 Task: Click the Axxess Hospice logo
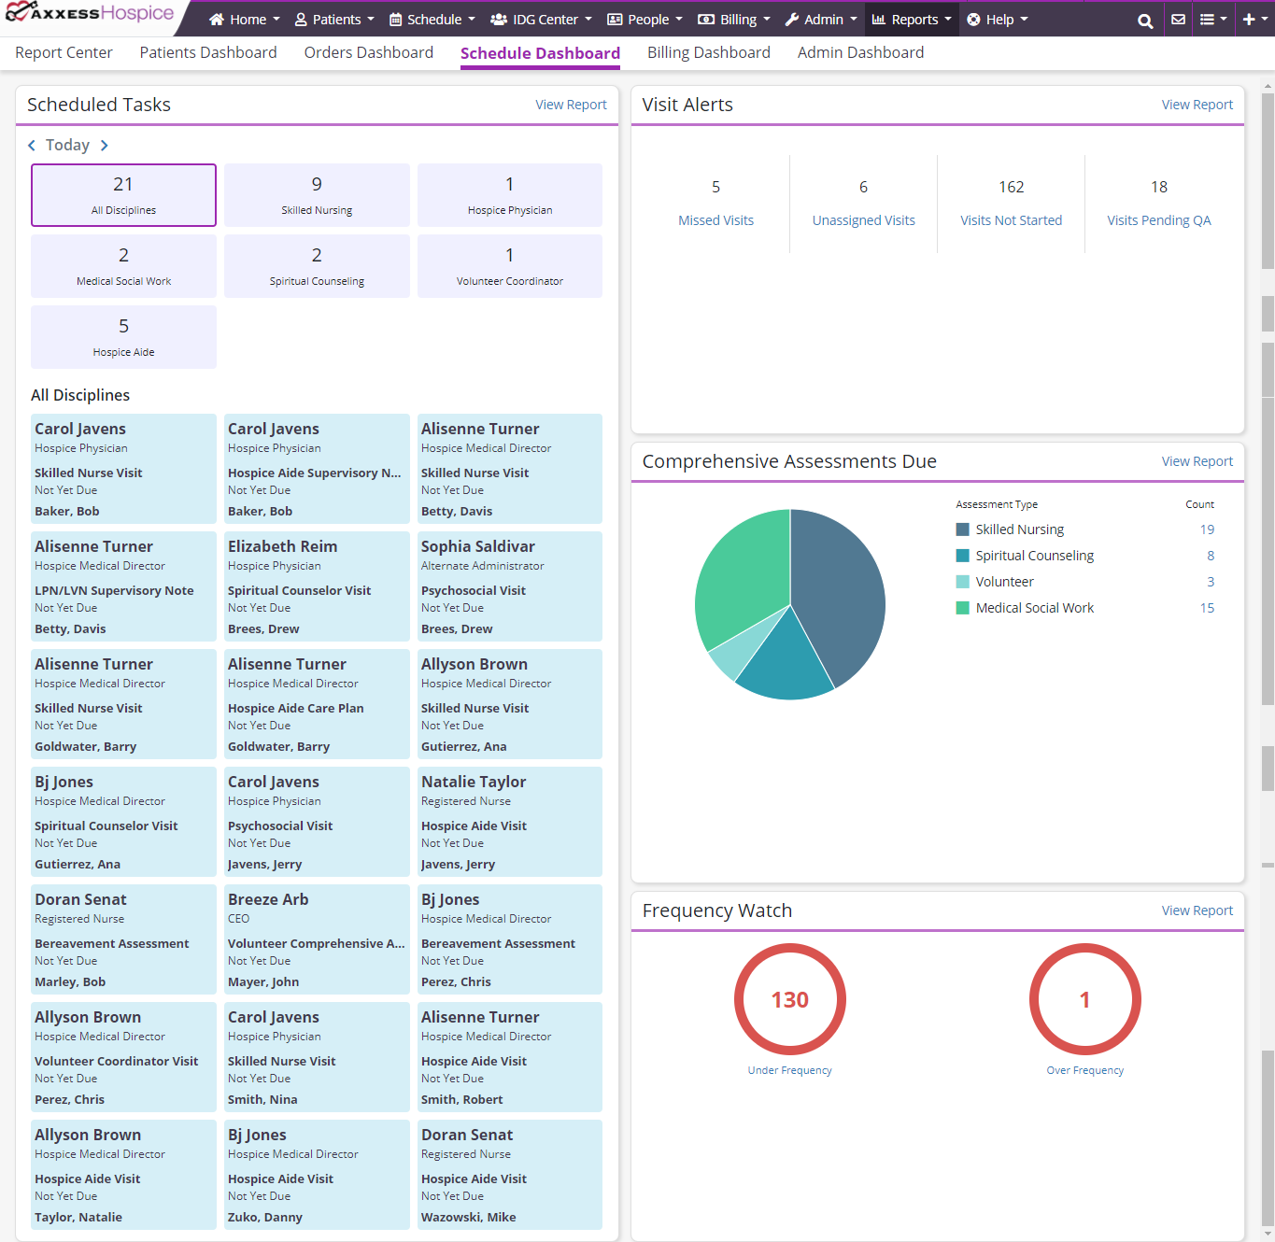[x=90, y=14]
